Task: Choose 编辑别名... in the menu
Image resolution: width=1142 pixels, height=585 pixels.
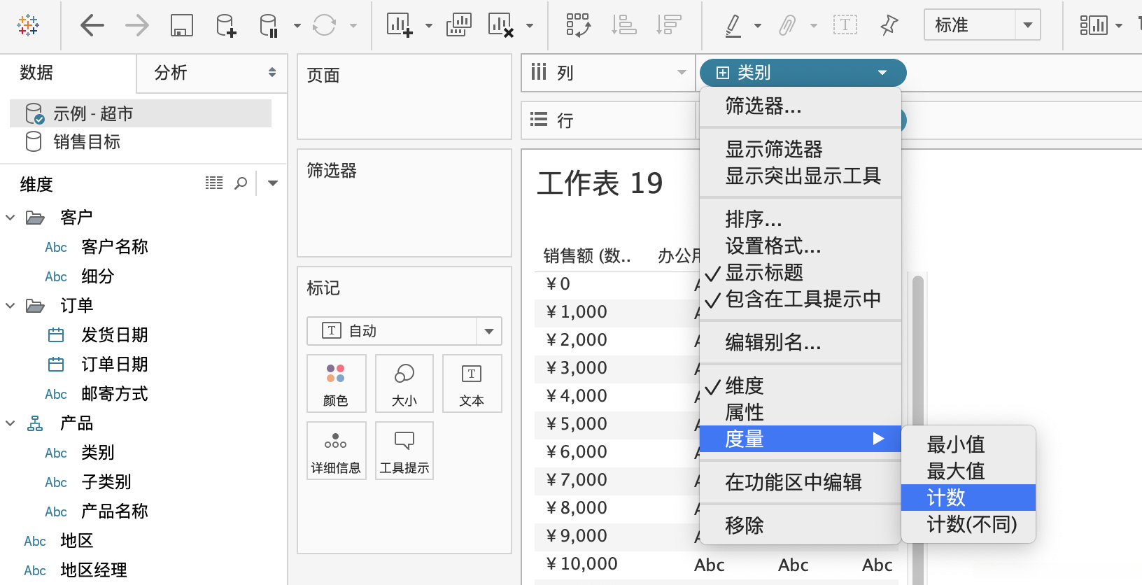Action: tap(800, 342)
